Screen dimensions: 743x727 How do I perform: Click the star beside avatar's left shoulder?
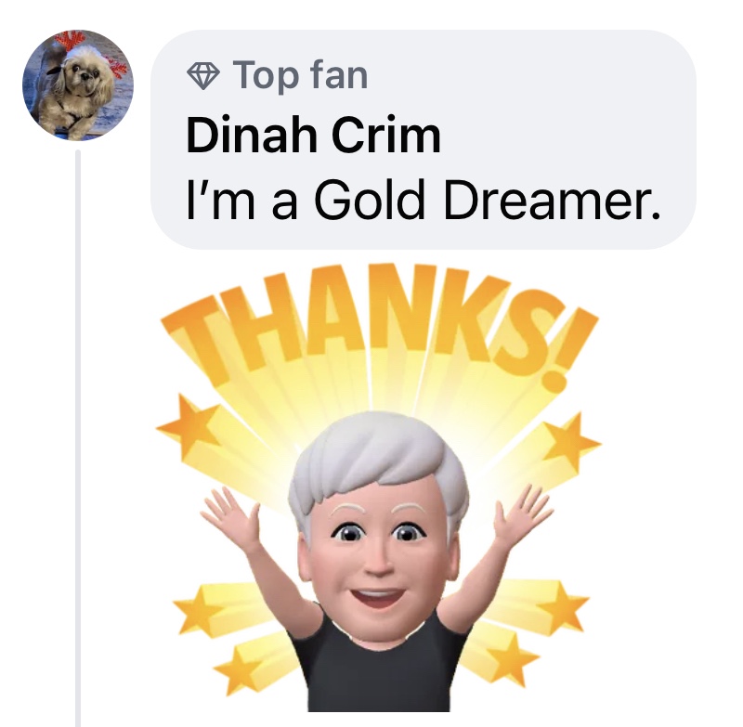[x=199, y=608]
